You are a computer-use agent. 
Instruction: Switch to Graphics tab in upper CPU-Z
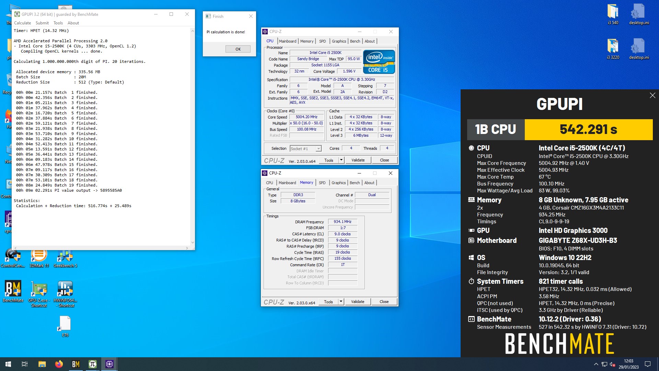(339, 41)
